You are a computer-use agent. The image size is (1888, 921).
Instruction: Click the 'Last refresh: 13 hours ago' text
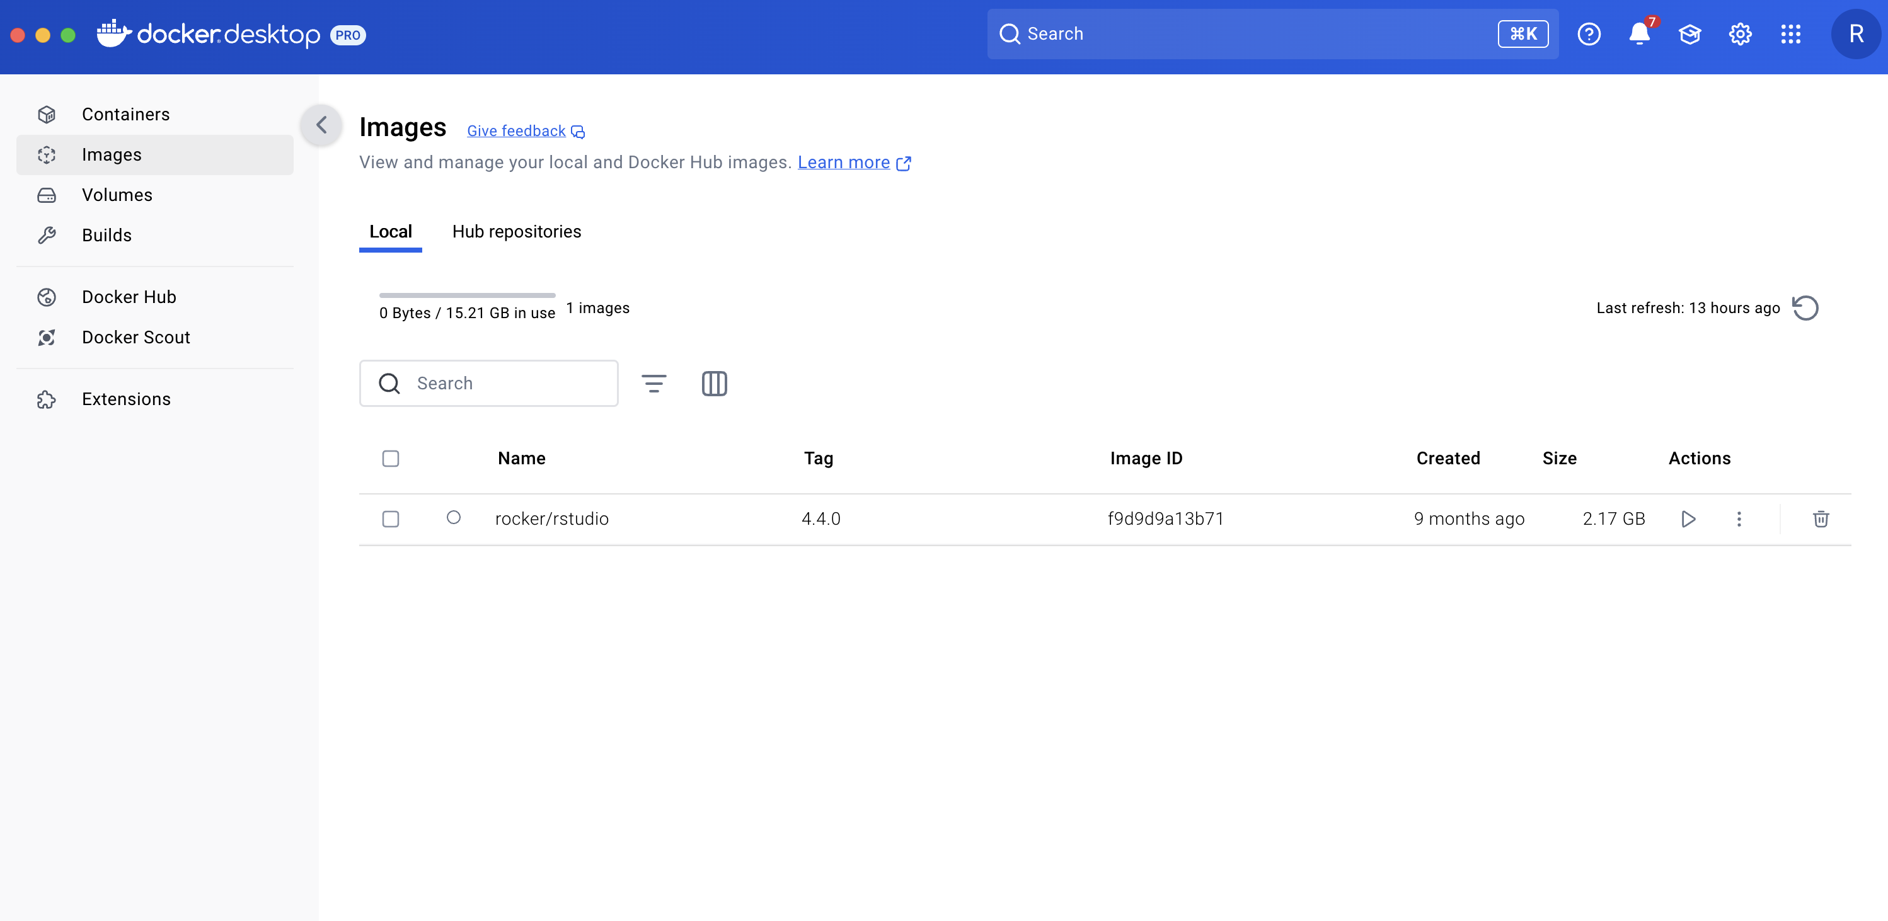pos(1688,307)
